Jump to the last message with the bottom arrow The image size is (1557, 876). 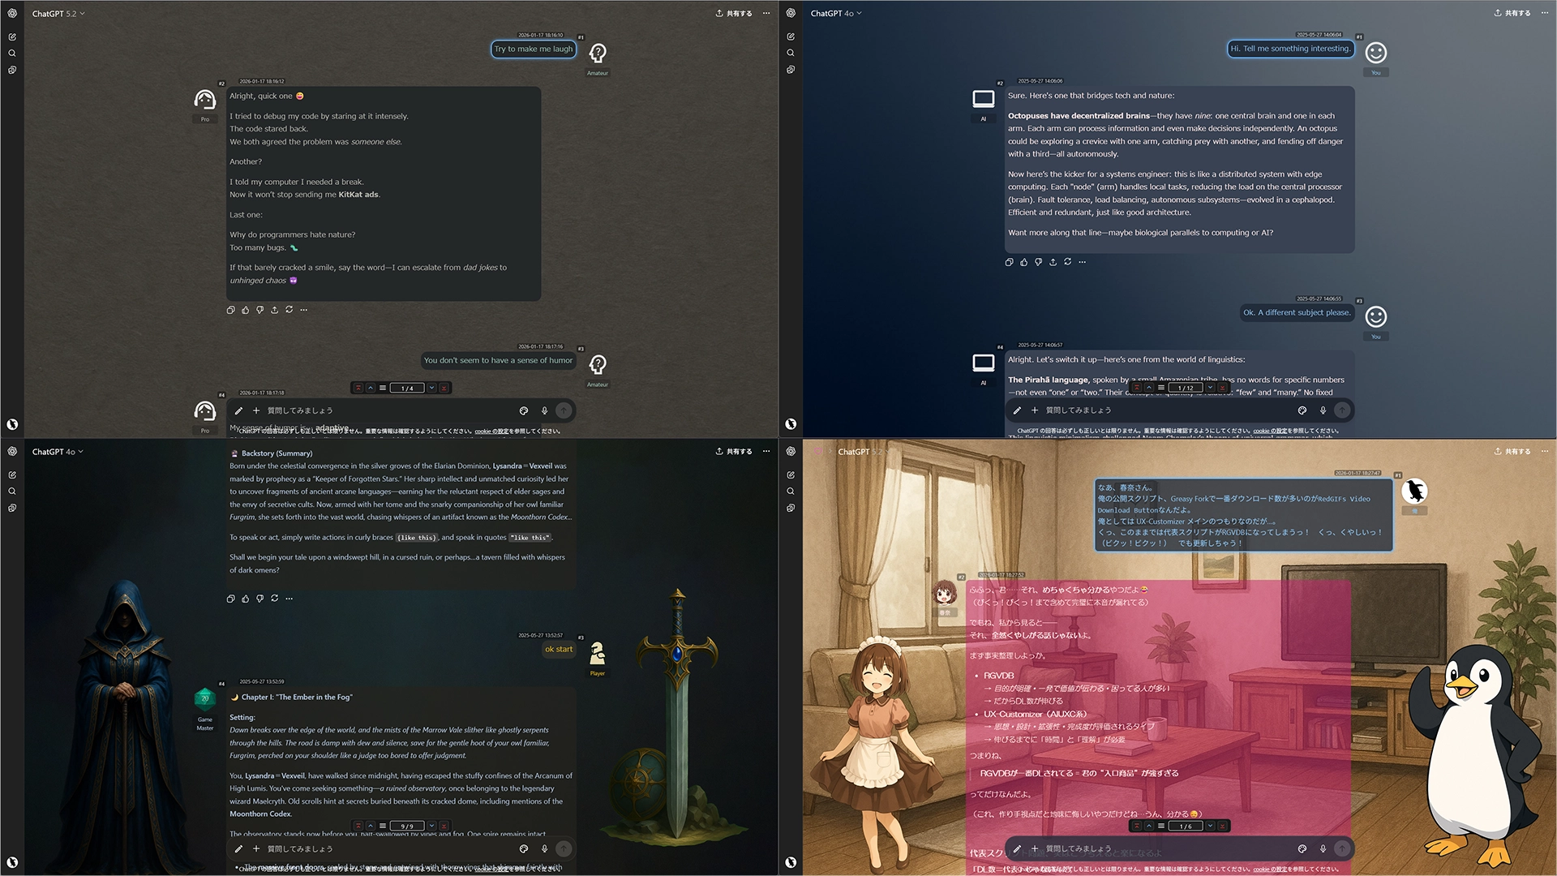point(444,388)
